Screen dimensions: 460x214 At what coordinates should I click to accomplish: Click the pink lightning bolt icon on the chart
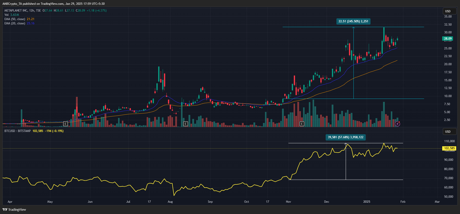point(397,124)
